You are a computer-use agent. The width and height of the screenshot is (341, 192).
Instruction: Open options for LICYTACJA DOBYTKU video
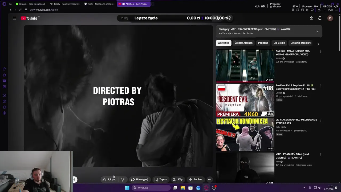click(321, 120)
